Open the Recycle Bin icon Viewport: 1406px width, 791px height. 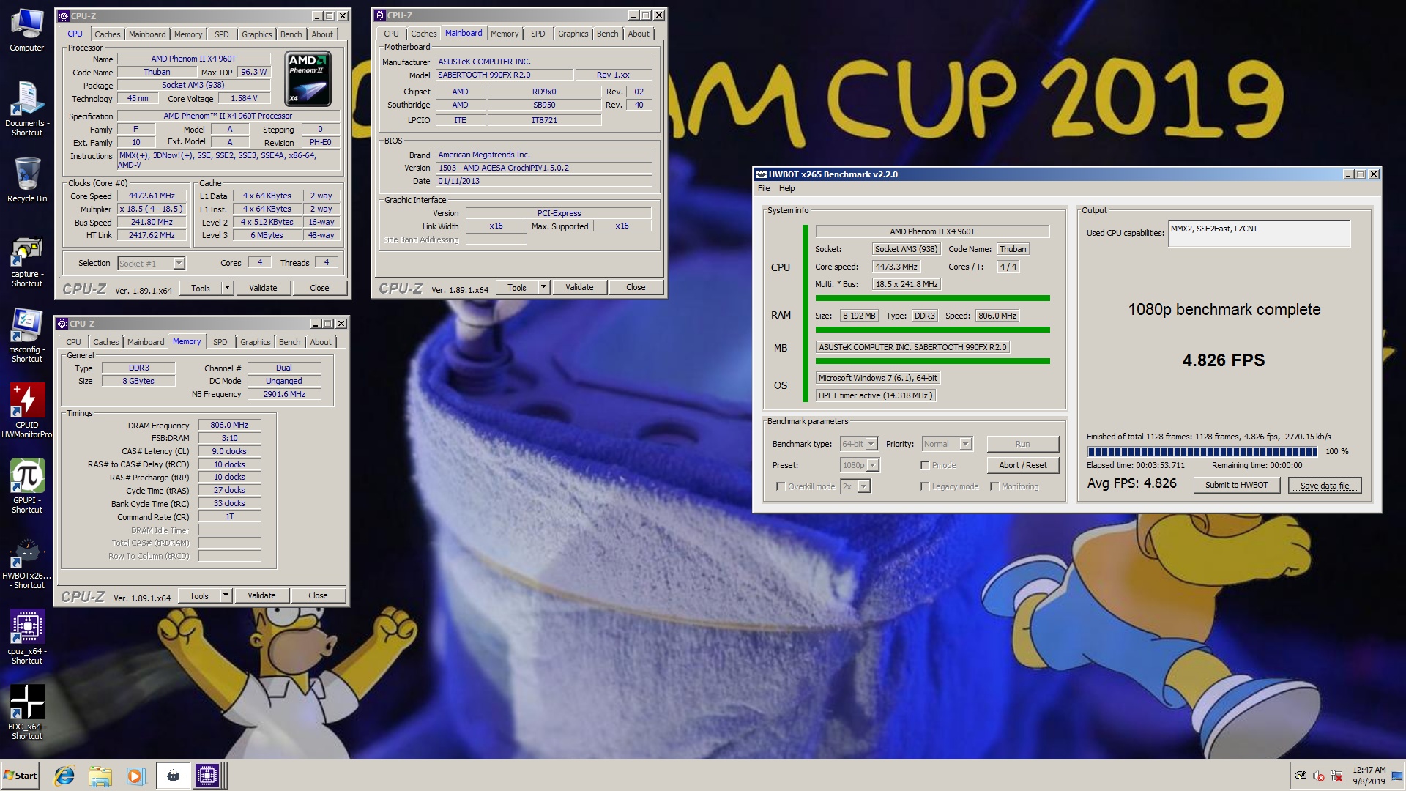[27, 180]
